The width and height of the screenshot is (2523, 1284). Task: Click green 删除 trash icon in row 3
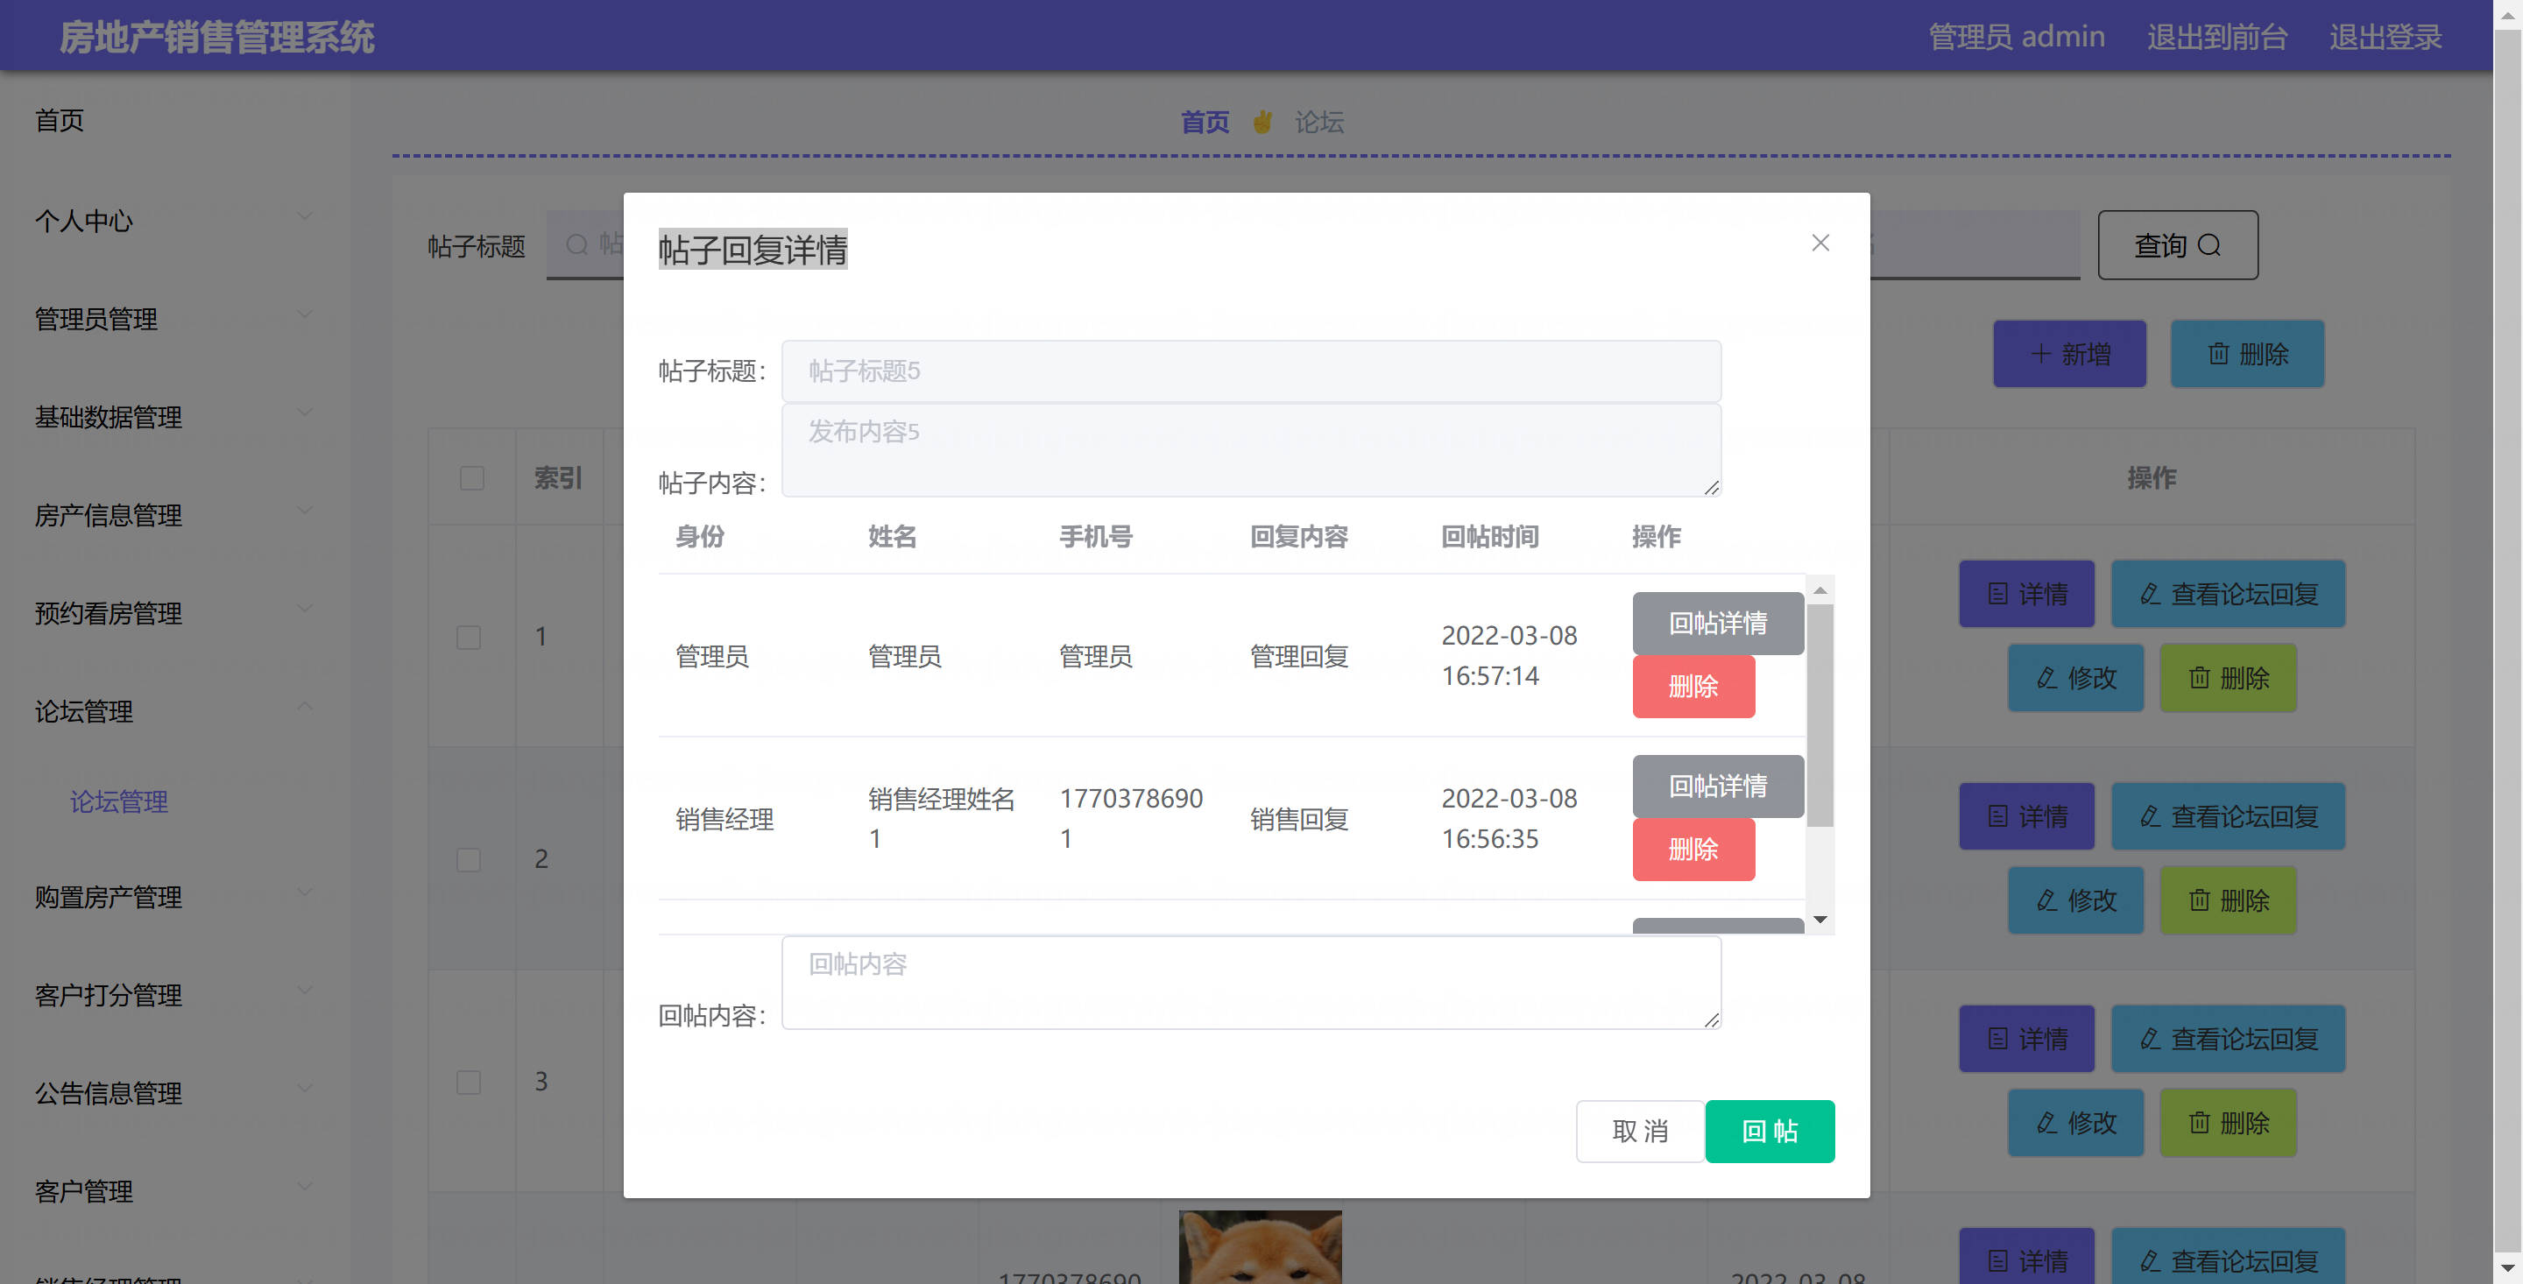[2200, 1122]
